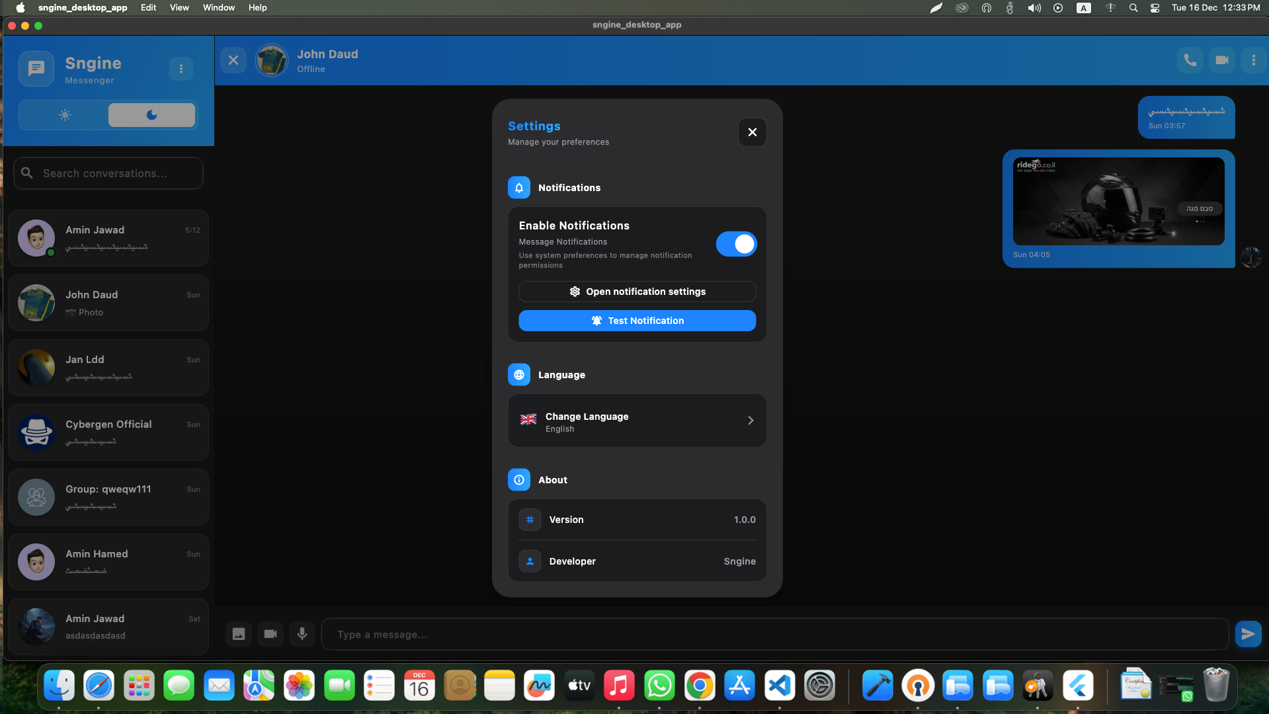Enable light mode with the sun toggle
1269x714 pixels.
[x=64, y=115]
